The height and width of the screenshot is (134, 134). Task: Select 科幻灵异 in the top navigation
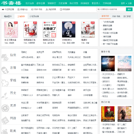coord(74,3)
